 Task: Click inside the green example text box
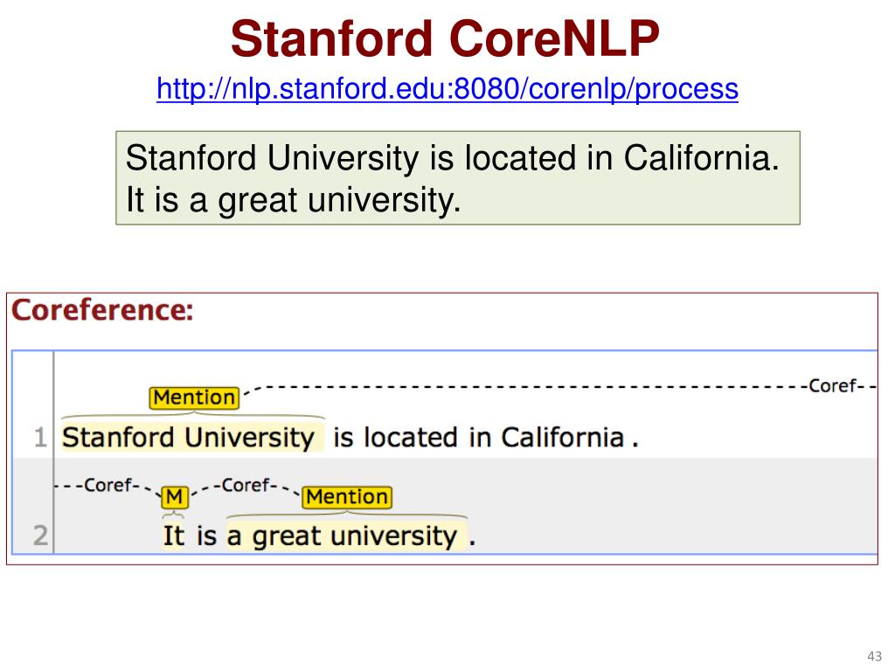pyautogui.click(x=458, y=178)
